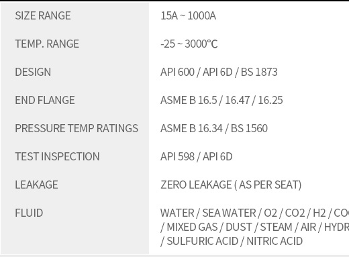Select ZERO LEAKAGE ( AS PER SEAT) text
The image size is (349, 257).
pyautogui.click(x=231, y=185)
